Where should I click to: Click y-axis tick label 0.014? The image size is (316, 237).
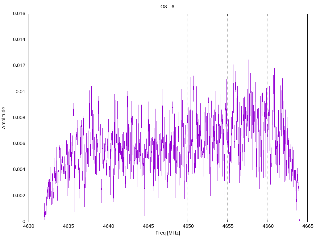pyautogui.click(x=19, y=40)
